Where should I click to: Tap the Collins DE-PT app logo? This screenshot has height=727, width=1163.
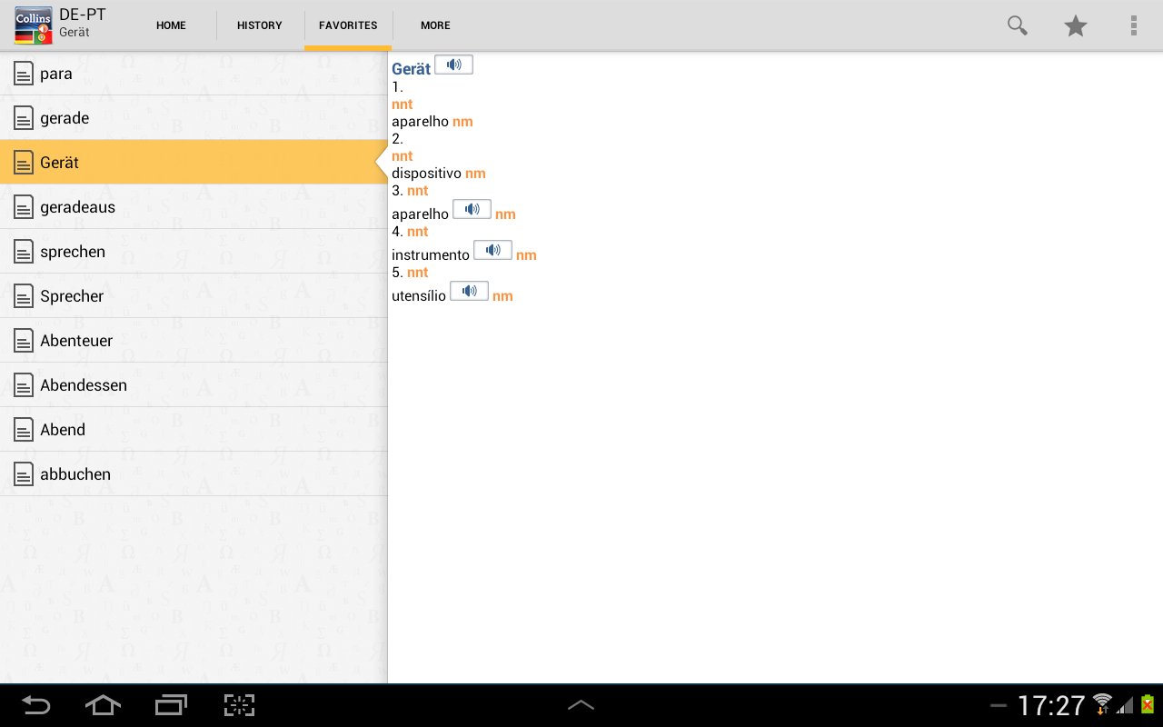point(34,25)
